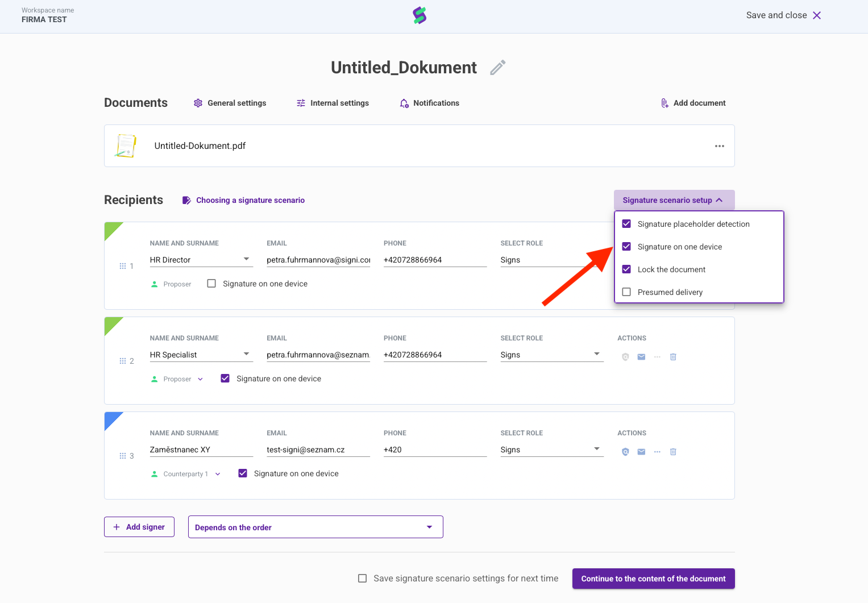Click the FIRMA TEST workspace name
Screen dimensions: 868x603
tap(44, 19)
